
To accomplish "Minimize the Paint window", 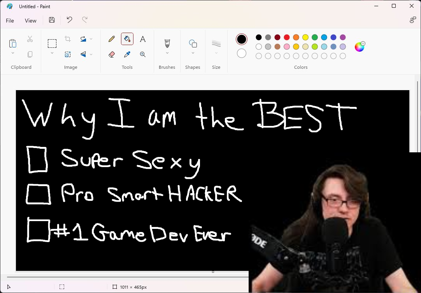I will (x=376, y=6).
